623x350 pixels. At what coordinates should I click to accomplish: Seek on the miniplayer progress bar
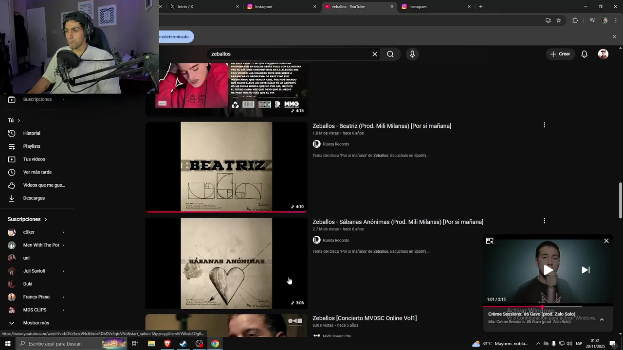(x=548, y=307)
